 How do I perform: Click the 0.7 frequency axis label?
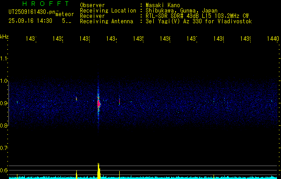4,148
